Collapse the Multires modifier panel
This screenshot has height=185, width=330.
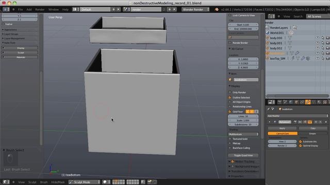[270, 122]
